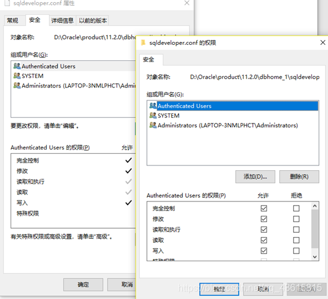Close the sqldeveloper.conf 属性 window
Image resolution: width=328 pixels, height=299 pixels.
(x=187, y=3)
